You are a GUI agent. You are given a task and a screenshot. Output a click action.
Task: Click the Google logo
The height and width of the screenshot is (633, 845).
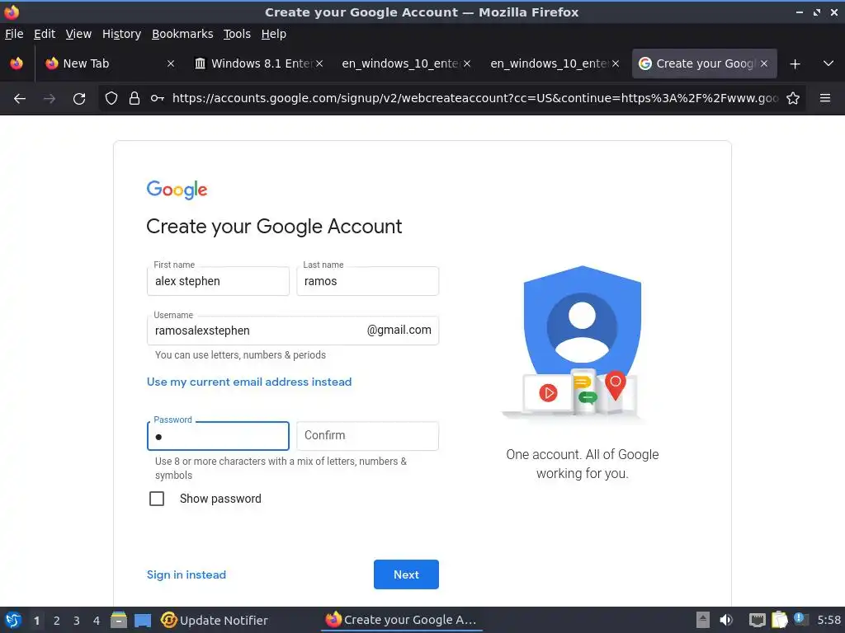coord(177,190)
